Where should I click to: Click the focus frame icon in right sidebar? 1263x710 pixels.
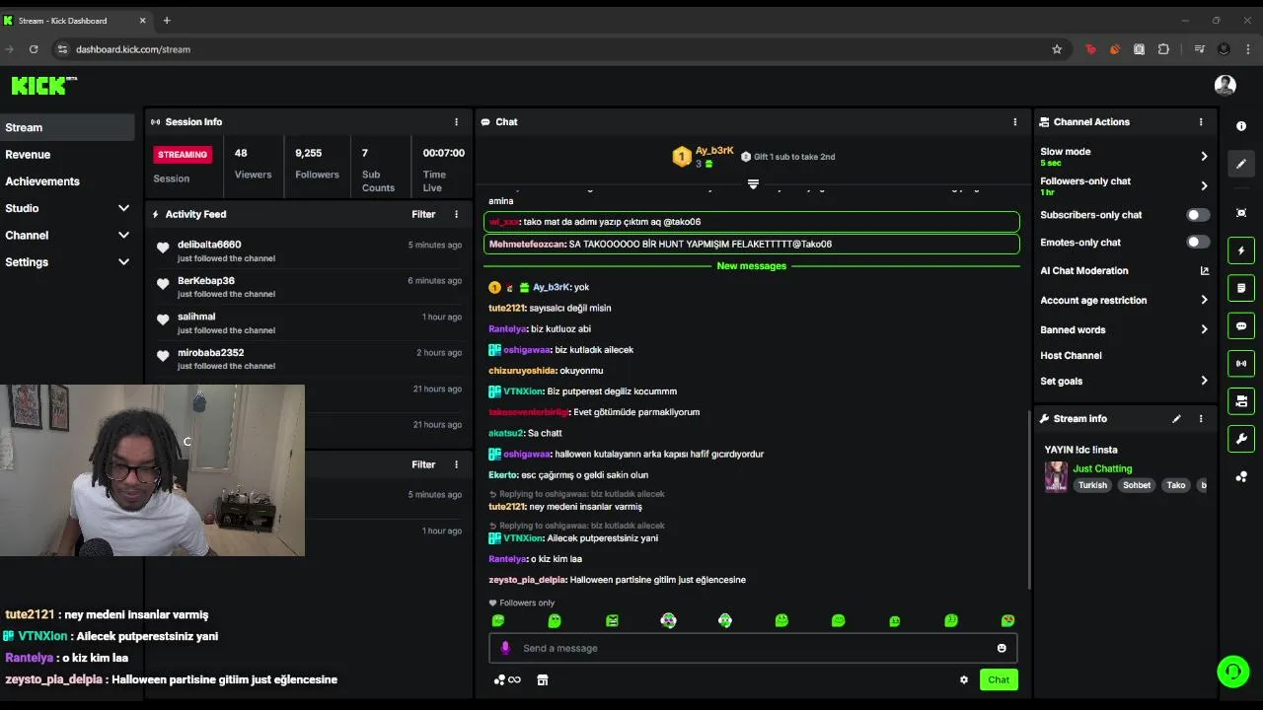point(1241,213)
